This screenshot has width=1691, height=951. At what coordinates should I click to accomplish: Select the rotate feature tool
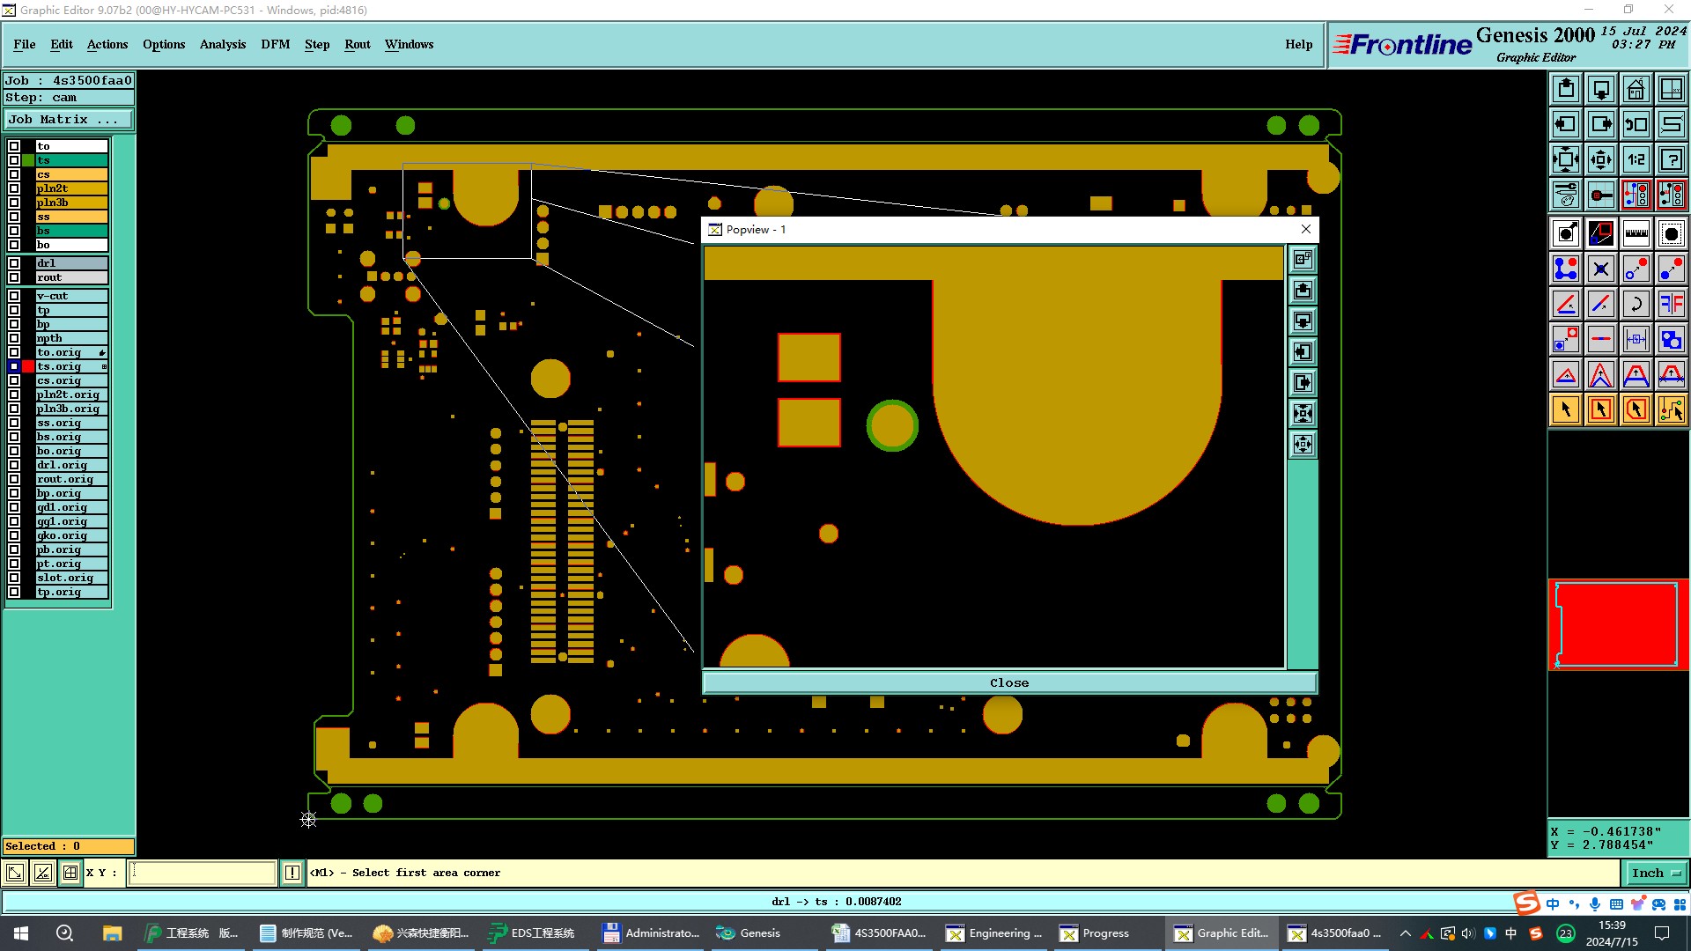click(1636, 304)
